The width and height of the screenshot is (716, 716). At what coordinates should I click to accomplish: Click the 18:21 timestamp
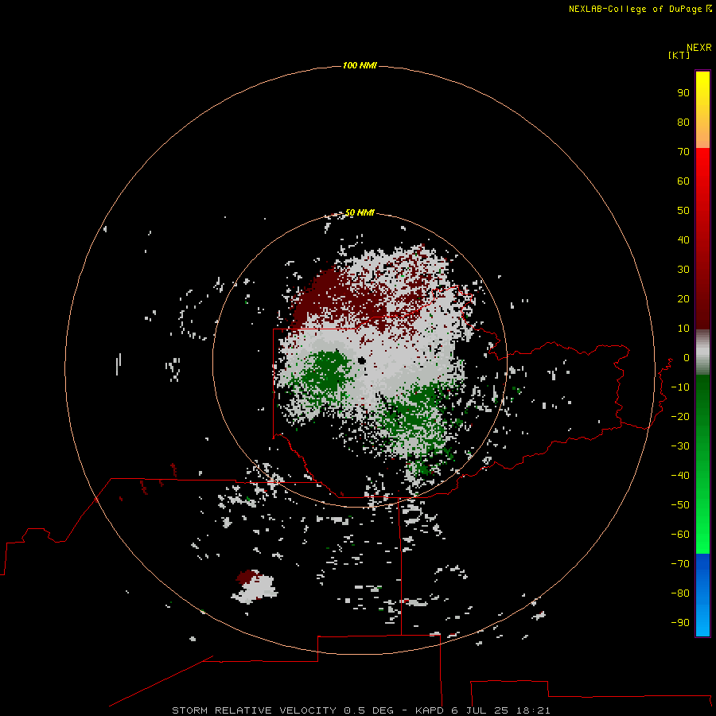pos(533,710)
